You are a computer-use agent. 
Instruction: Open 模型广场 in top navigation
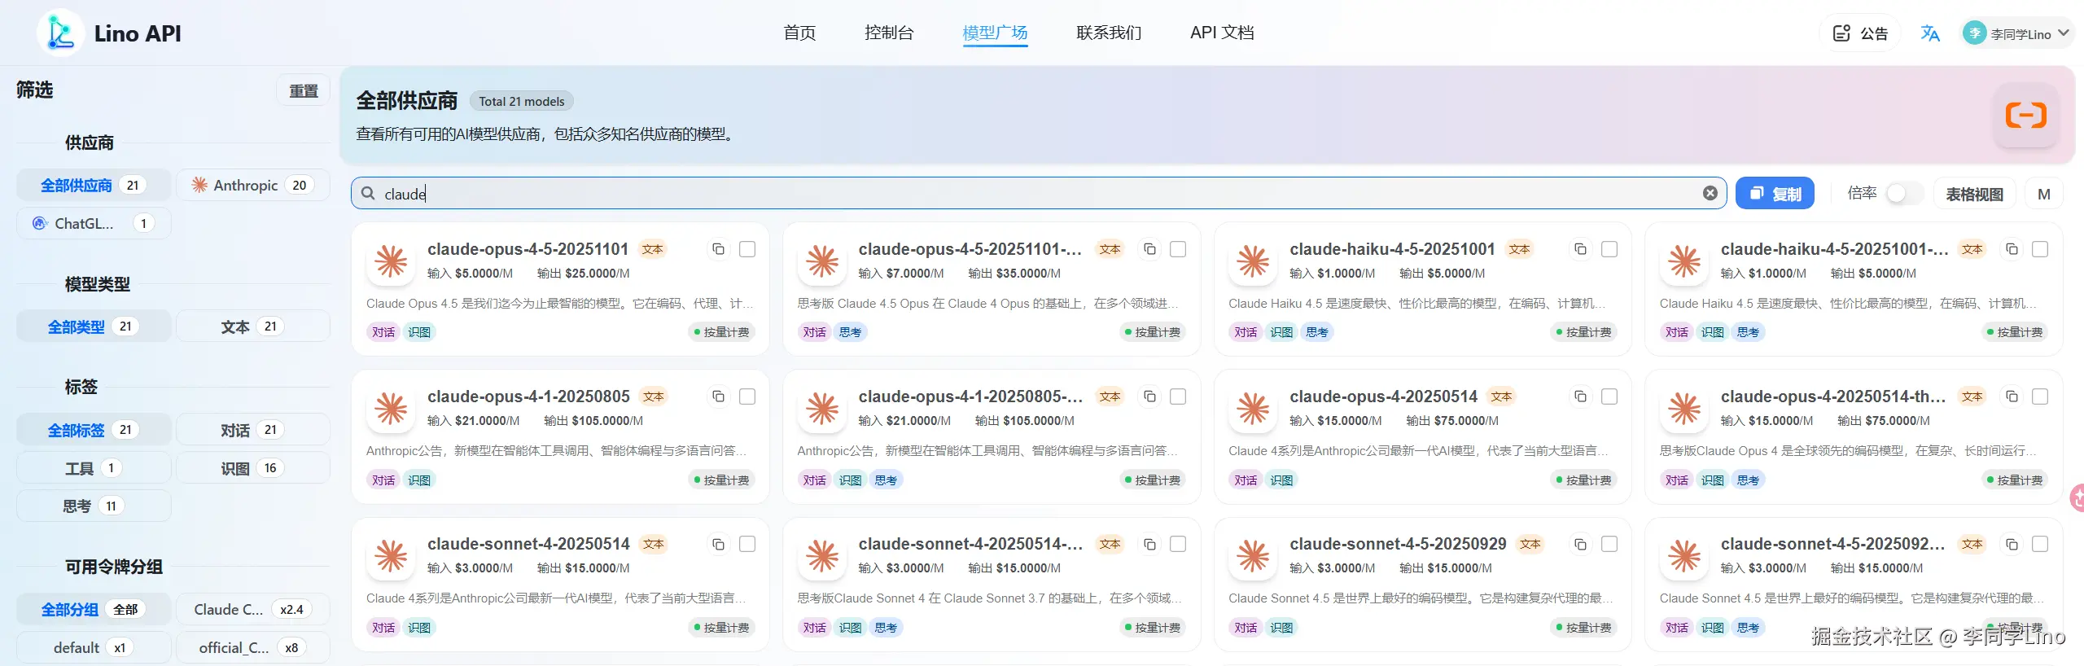tap(995, 33)
